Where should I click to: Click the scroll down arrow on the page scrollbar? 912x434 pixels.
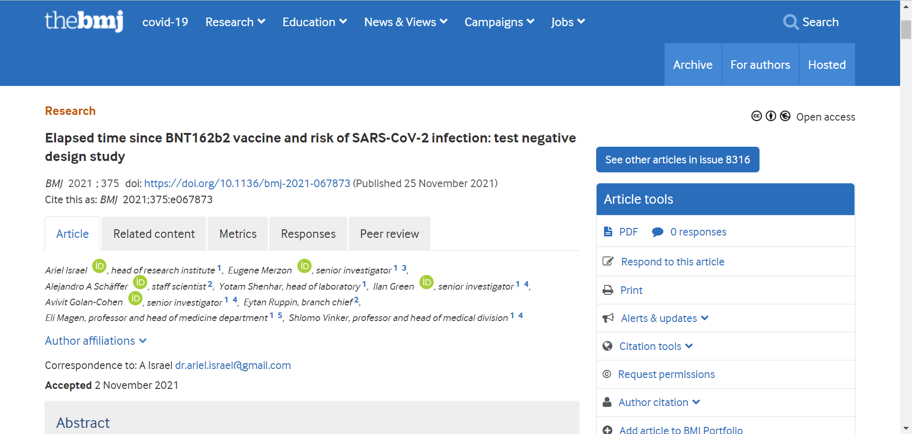click(906, 428)
